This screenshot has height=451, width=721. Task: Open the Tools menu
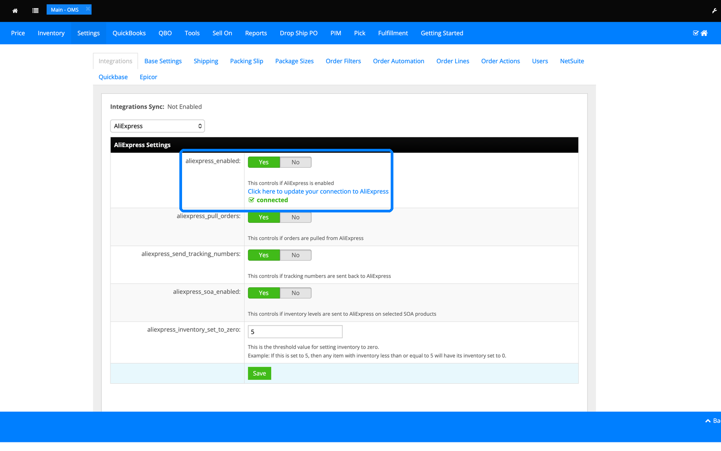point(192,33)
